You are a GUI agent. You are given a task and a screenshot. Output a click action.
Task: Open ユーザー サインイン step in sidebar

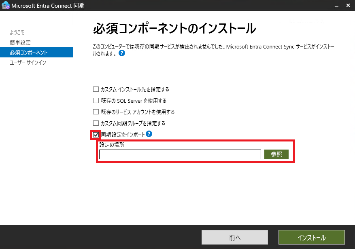click(x=28, y=62)
